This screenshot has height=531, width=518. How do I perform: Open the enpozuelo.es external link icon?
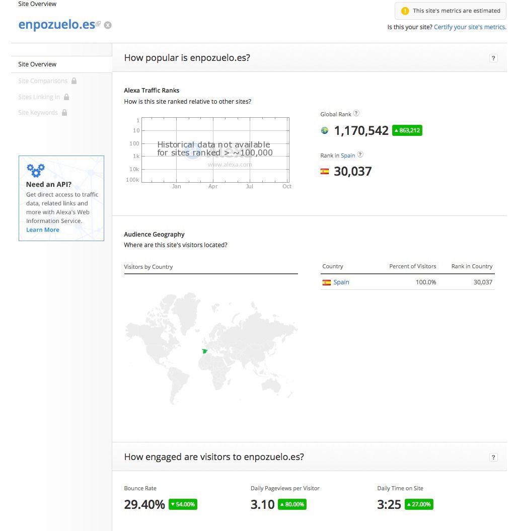coord(98,23)
